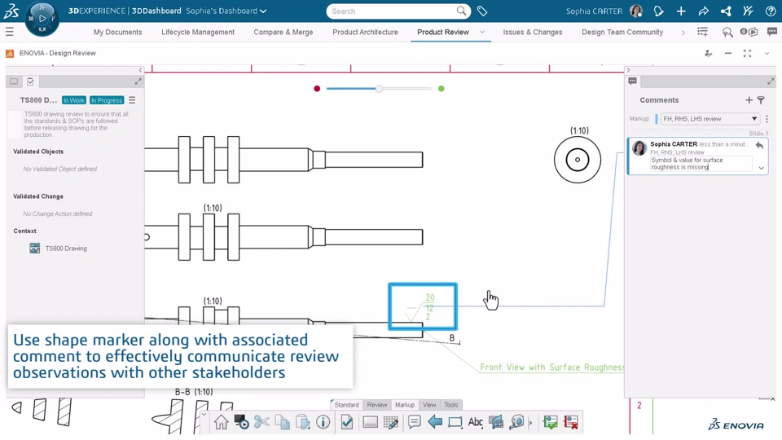Focus the top Search field
The image size is (782, 440).
coord(398,11)
